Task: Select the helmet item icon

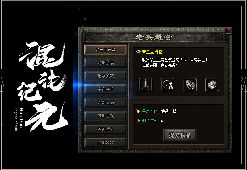Action: pos(145,85)
